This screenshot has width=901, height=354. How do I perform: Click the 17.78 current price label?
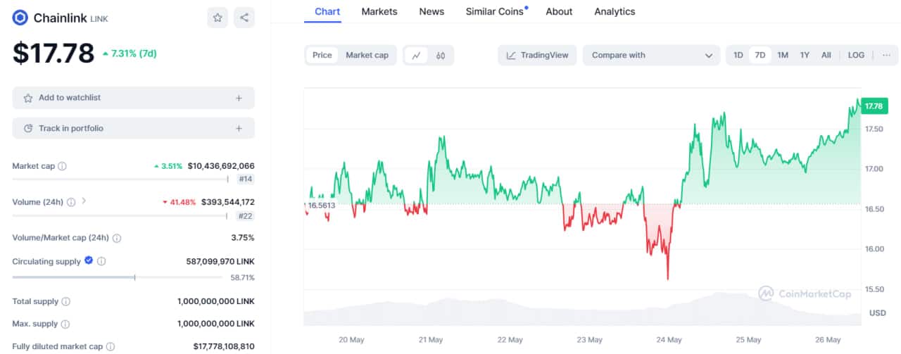click(874, 106)
